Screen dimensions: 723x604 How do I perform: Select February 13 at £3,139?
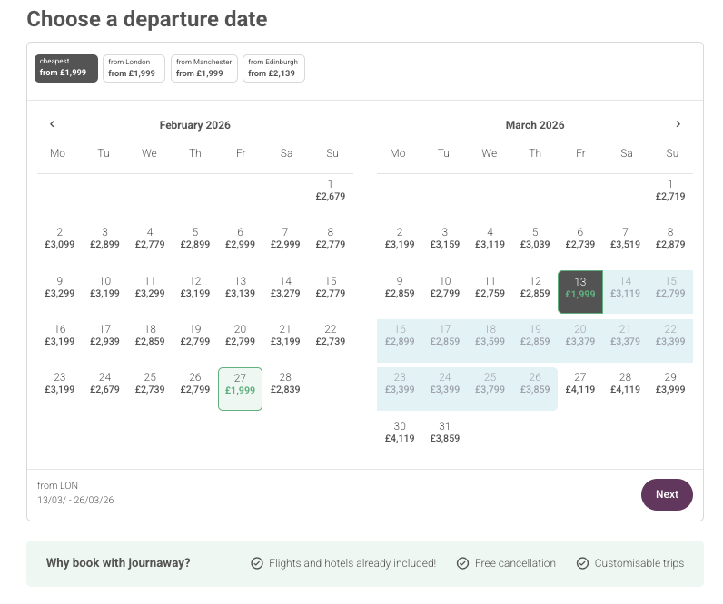coord(241,287)
